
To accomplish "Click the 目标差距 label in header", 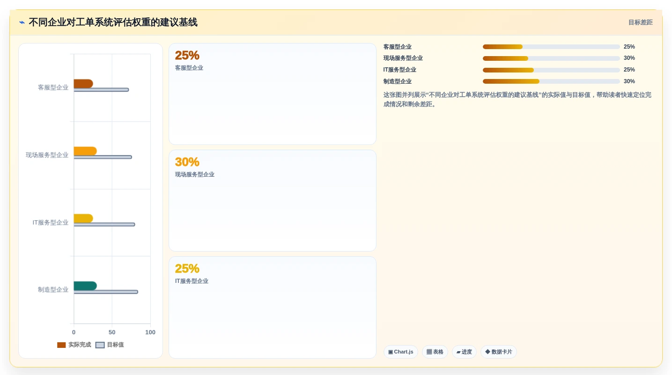I will click(640, 22).
